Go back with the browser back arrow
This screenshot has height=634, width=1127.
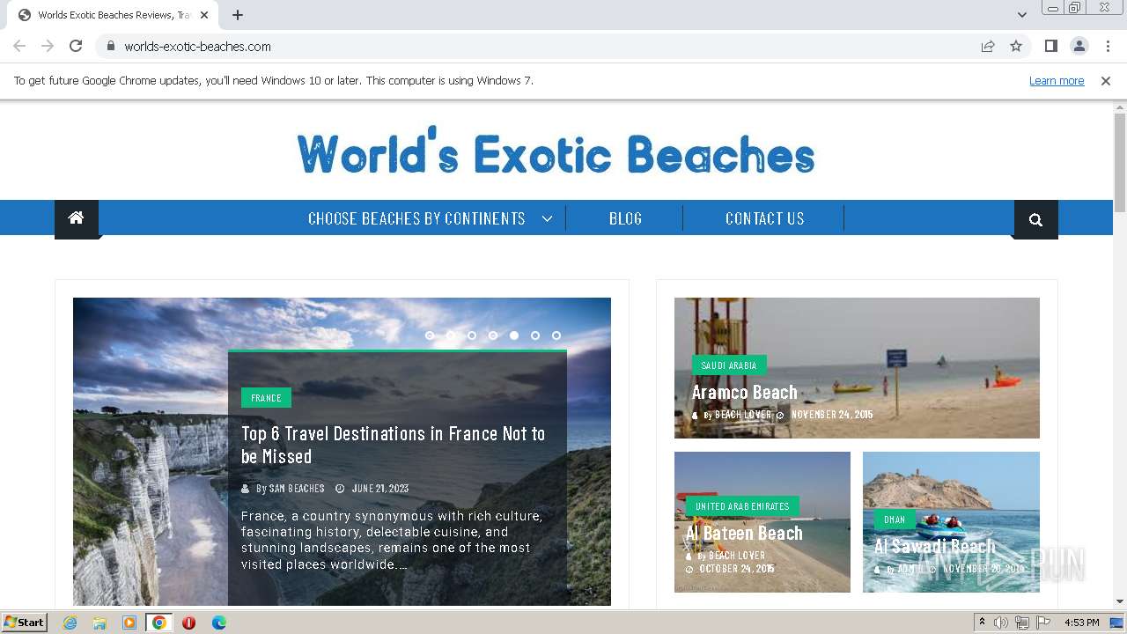19,46
